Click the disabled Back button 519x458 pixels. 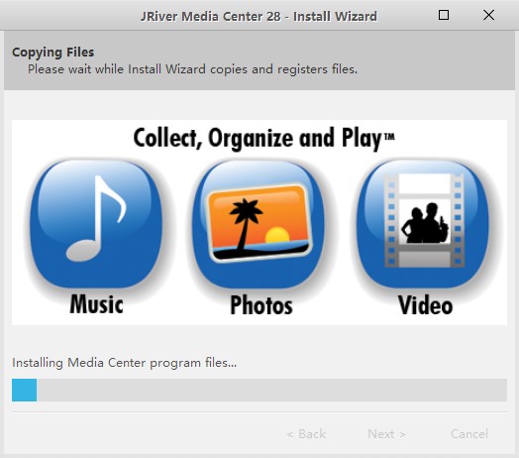click(x=306, y=434)
